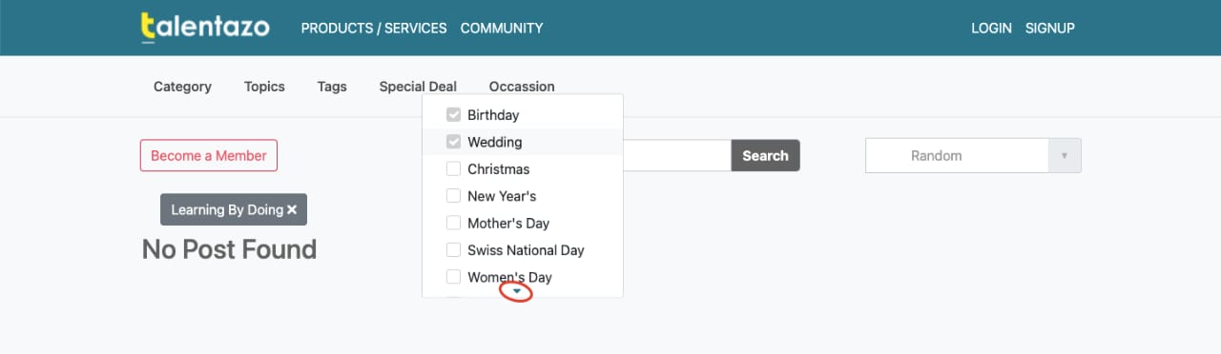
Task: Select the Swiss National Day checkbox
Action: pos(453,250)
